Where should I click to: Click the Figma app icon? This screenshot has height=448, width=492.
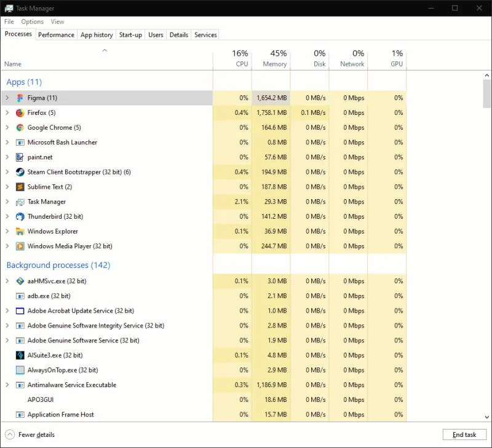click(20, 98)
